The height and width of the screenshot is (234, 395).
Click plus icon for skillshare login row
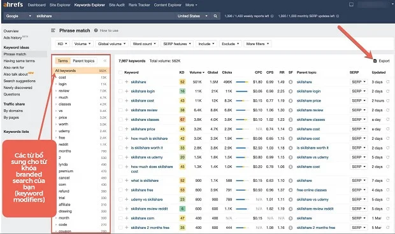tap(127, 91)
